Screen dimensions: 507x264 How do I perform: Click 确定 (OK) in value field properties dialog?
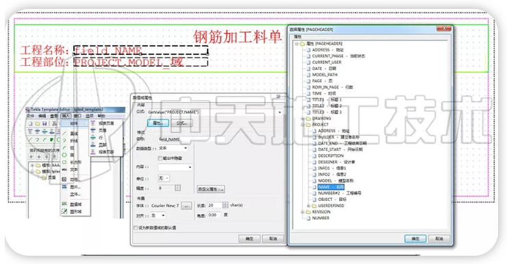point(249,239)
